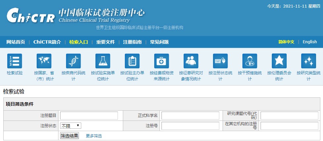Click the 按干预措施统计 text link
323x141 pixels.
pos(250,76)
